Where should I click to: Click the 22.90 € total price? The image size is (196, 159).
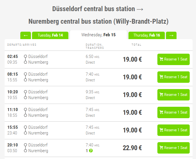point(132,148)
